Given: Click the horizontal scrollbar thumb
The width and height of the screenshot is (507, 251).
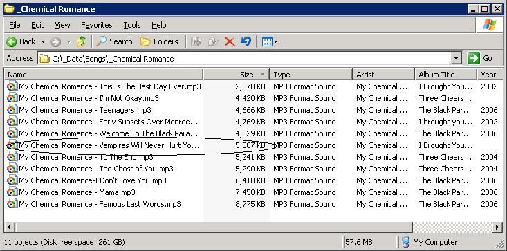Looking at the screenshot, I should 214,227.
